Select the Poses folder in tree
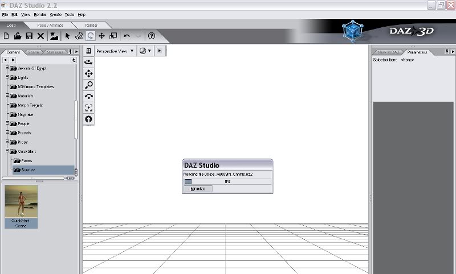The height and width of the screenshot is (274, 456). [26, 160]
